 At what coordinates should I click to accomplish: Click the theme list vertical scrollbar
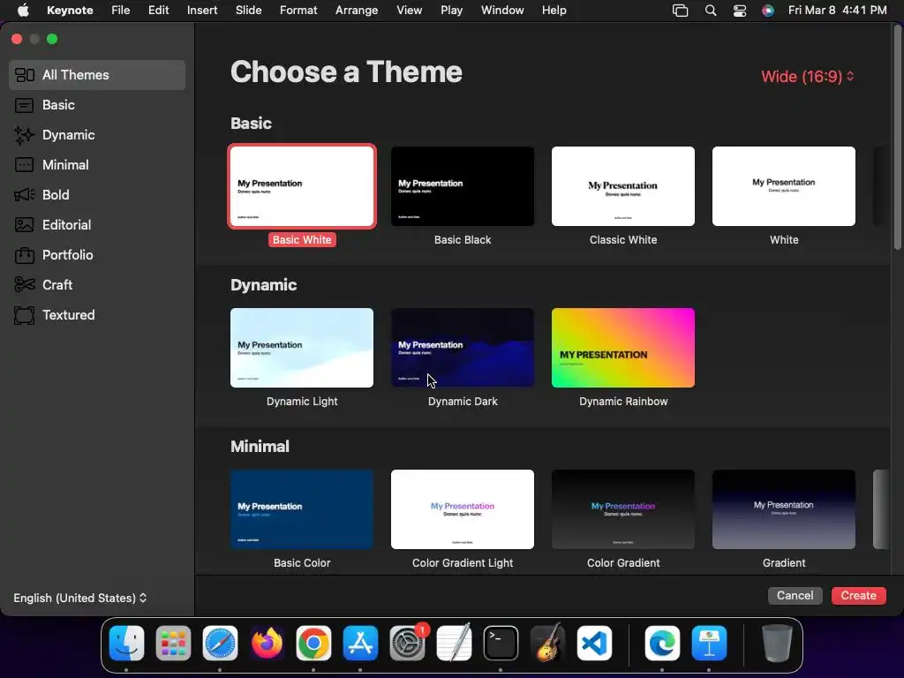[x=898, y=137]
